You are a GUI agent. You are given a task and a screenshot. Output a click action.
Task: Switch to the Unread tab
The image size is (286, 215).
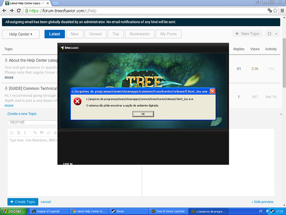(95, 34)
